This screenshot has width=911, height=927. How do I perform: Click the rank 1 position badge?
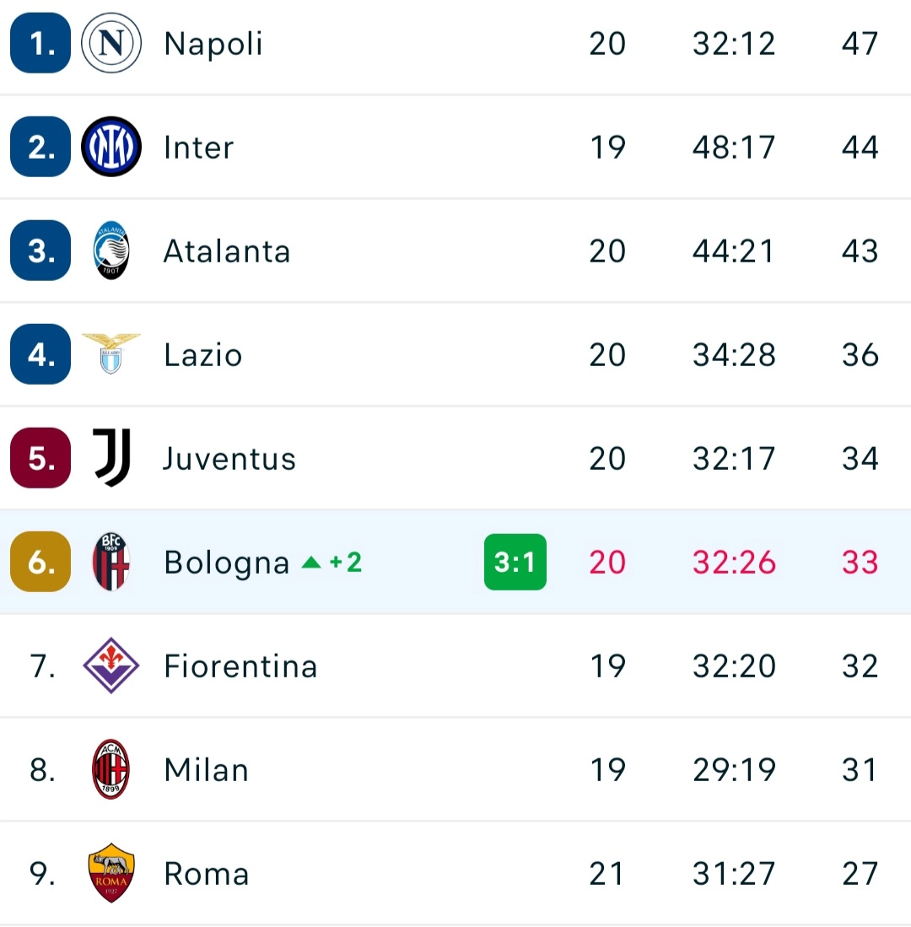(40, 43)
